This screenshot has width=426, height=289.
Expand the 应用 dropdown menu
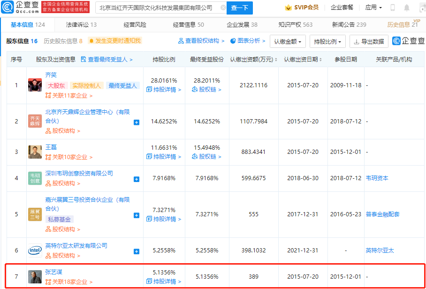tap(373, 8)
